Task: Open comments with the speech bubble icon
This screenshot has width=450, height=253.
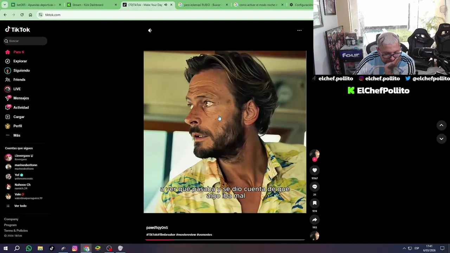Action: point(315,187)
